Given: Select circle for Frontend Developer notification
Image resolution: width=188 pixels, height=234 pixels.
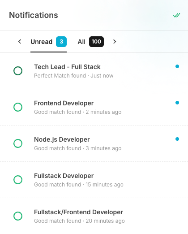Looking at the screenshot, I should coord(18,107).
